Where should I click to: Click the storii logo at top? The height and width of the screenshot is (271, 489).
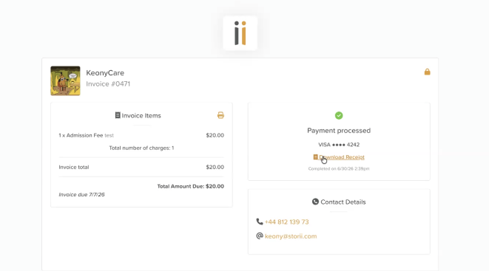click(240, 33)
